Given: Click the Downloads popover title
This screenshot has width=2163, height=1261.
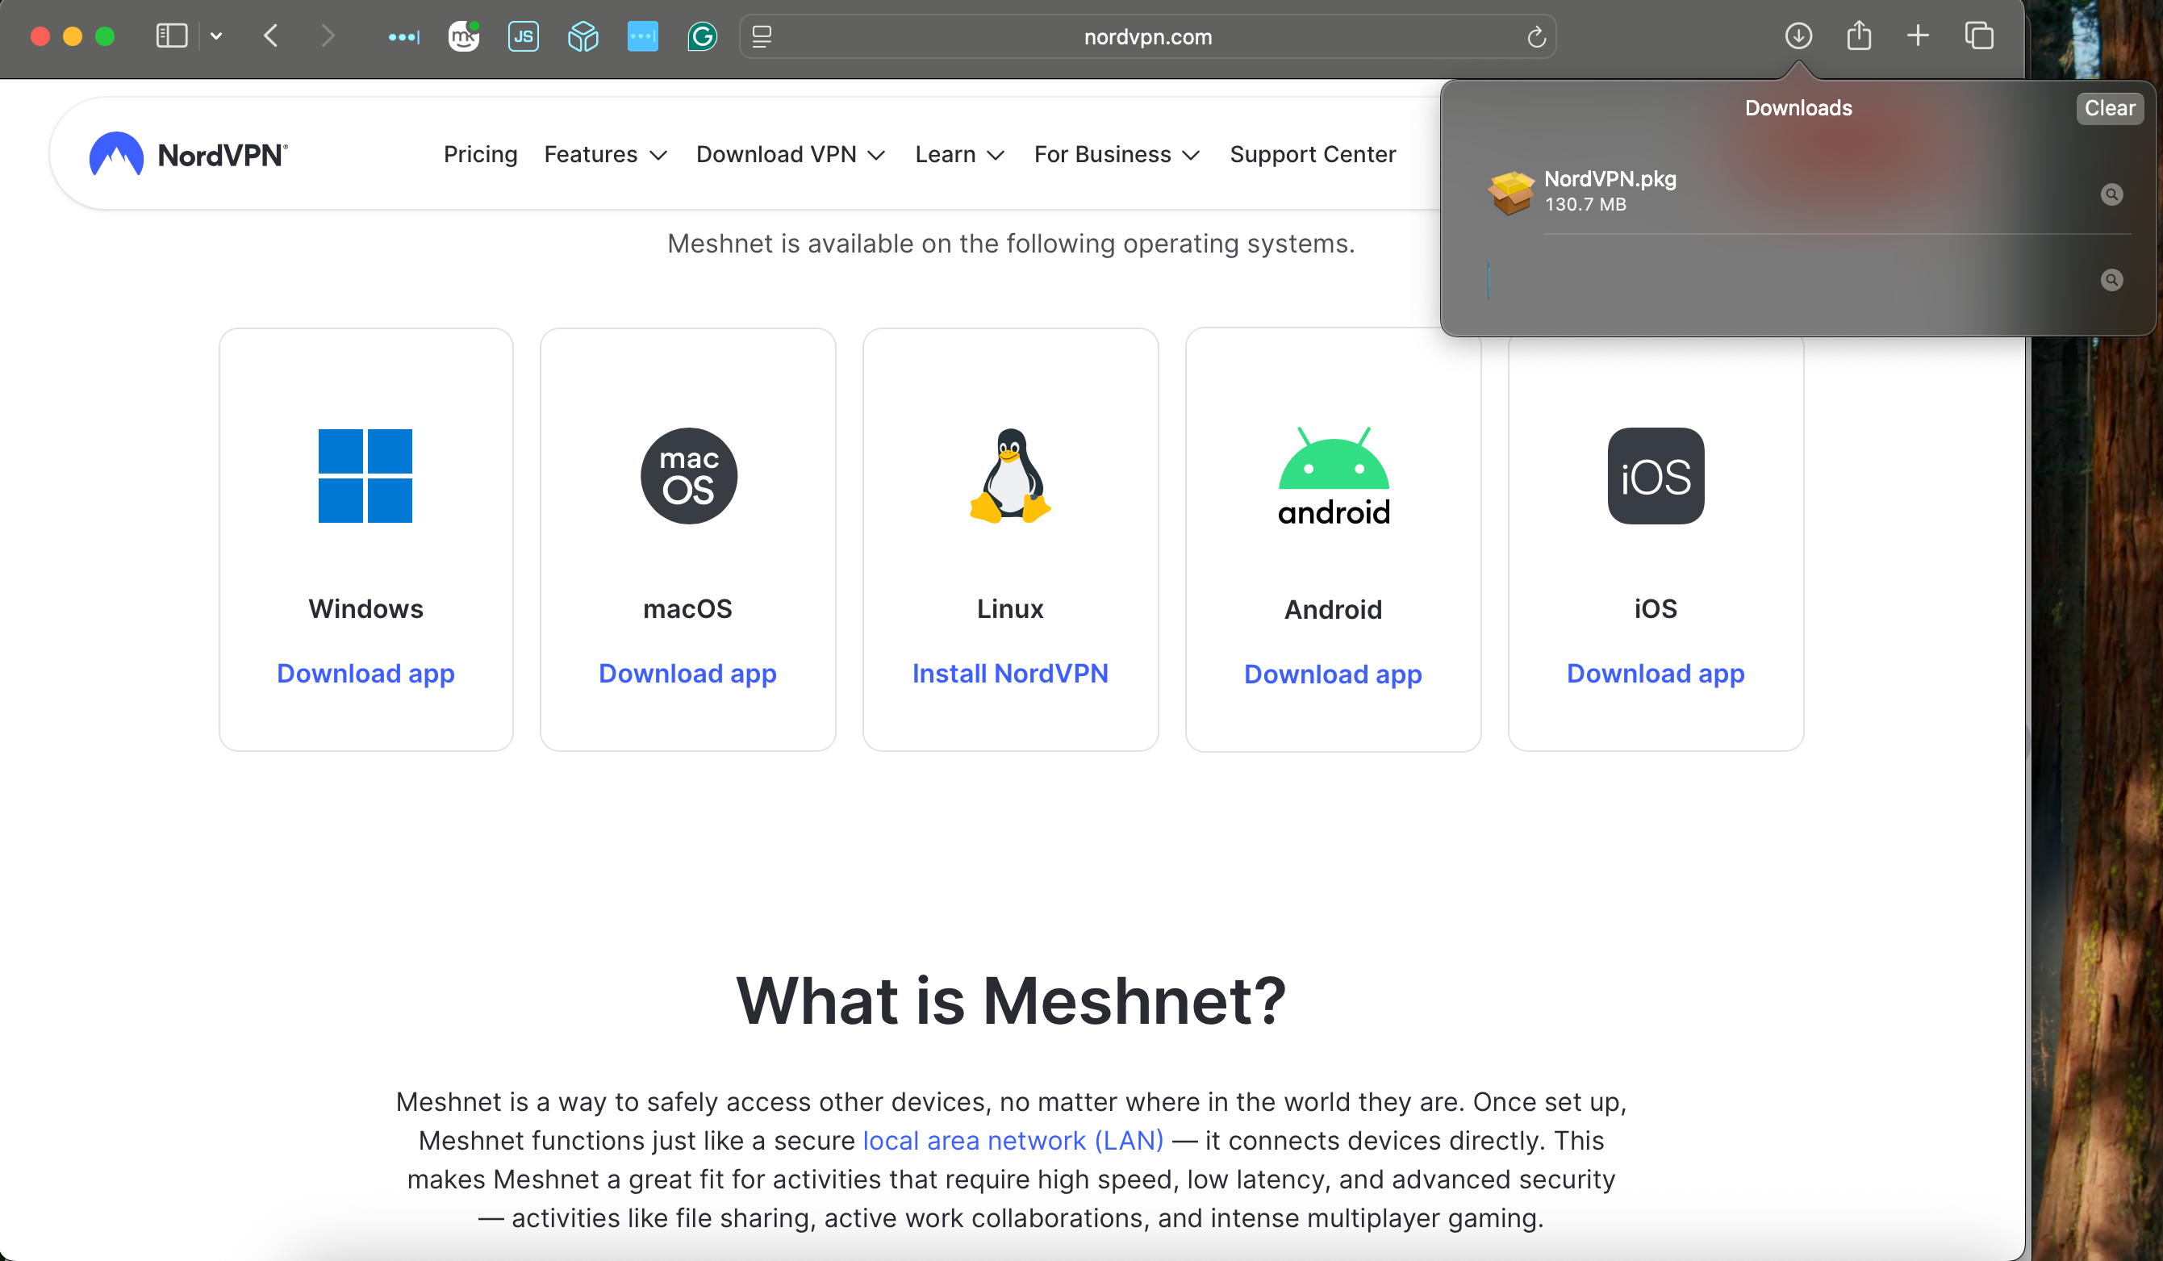Looking at the screenshot, I should coord(1798,108).
